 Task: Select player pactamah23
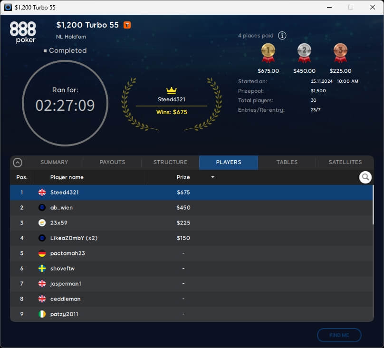(x=191, y=253)
